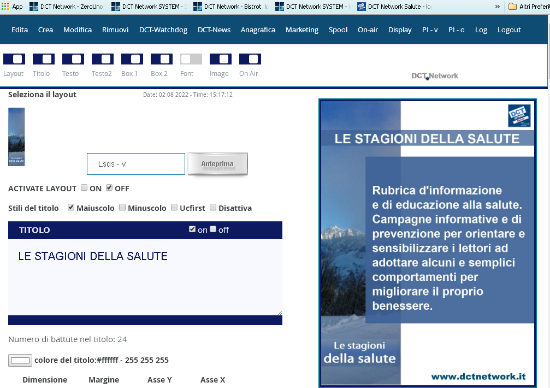Check the Ucfirst title style
Viewport: 550px width, 388px height.
click(174, 207)
